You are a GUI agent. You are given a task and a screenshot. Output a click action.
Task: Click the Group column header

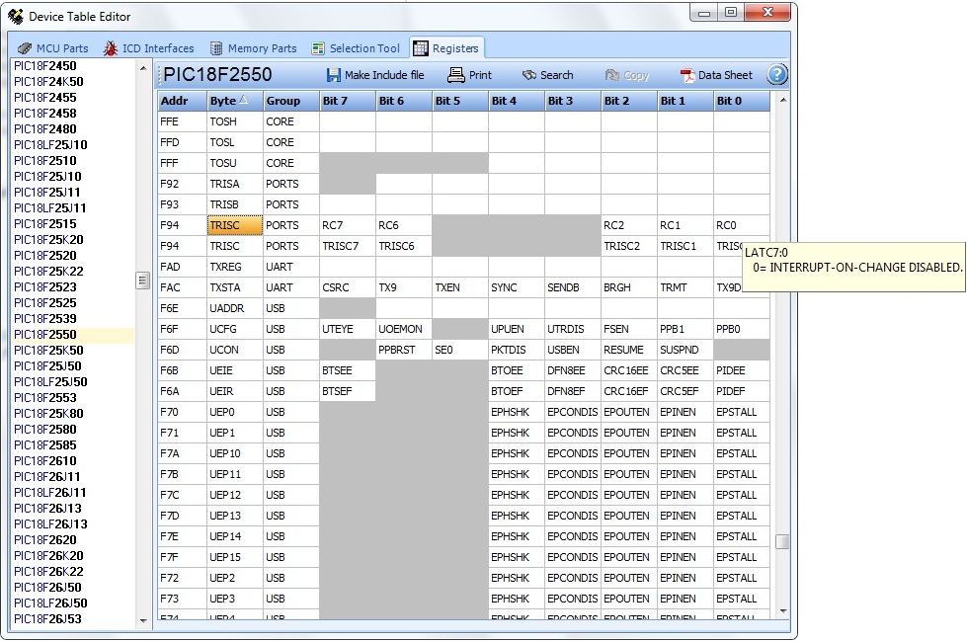point(289,101)
